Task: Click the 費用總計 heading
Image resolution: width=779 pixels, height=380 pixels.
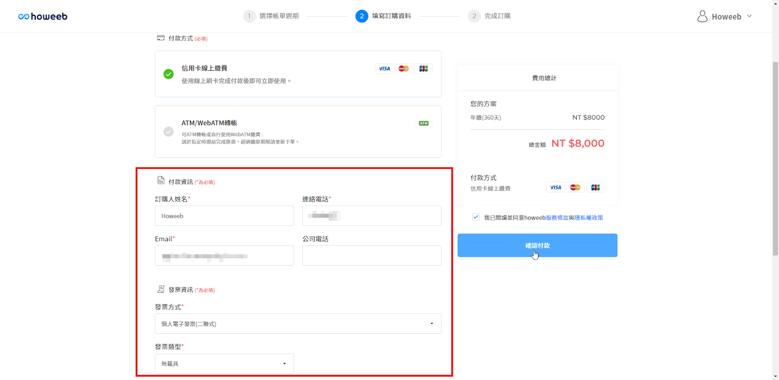Action: tap(544, 78)
